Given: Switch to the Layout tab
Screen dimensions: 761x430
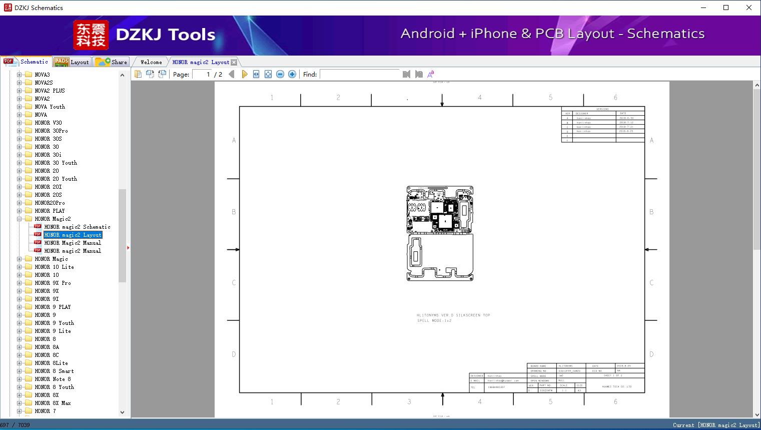Looking at the screenshot, I should [x=72, y=62].
